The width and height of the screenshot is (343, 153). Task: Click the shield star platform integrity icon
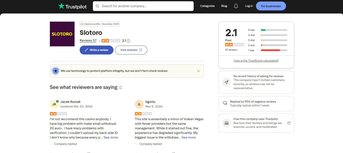pyautogui.click(x=55, y=71)
